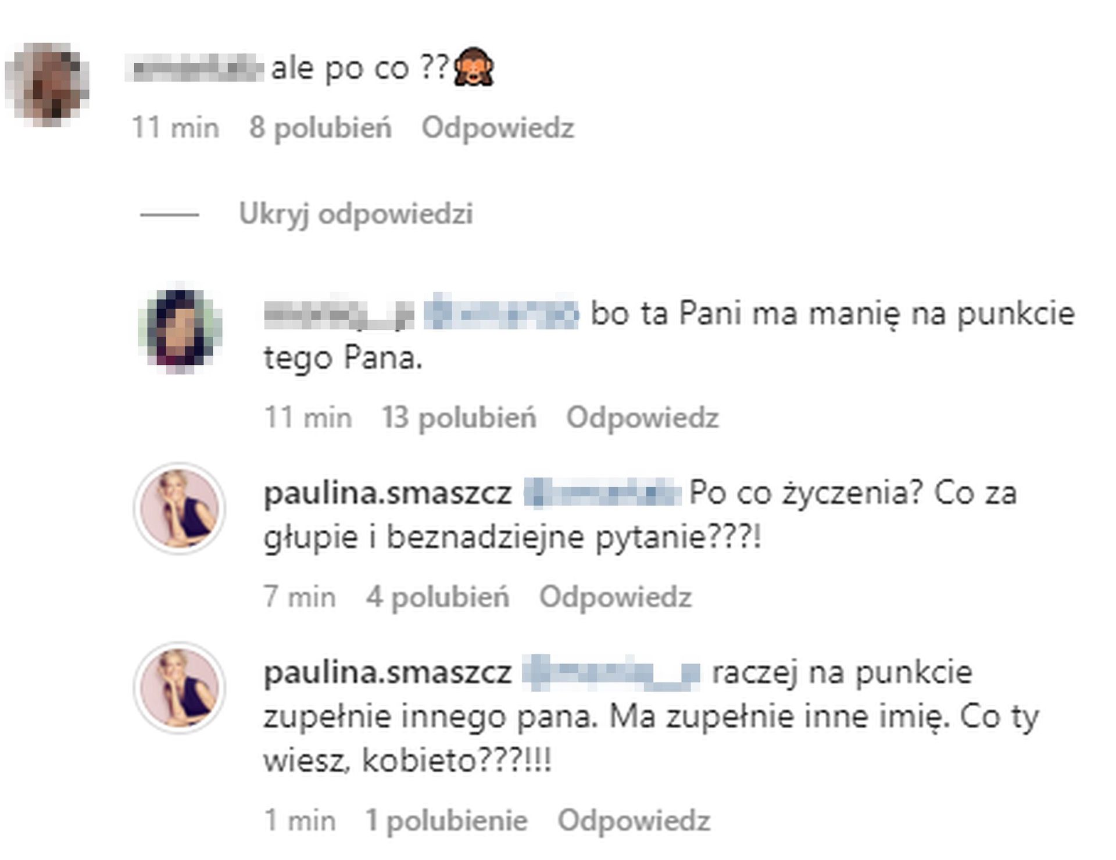Viewport: 1116px width, 860px height.
Task: Click the monkey emoji in top comment
Action: (474, 66)
